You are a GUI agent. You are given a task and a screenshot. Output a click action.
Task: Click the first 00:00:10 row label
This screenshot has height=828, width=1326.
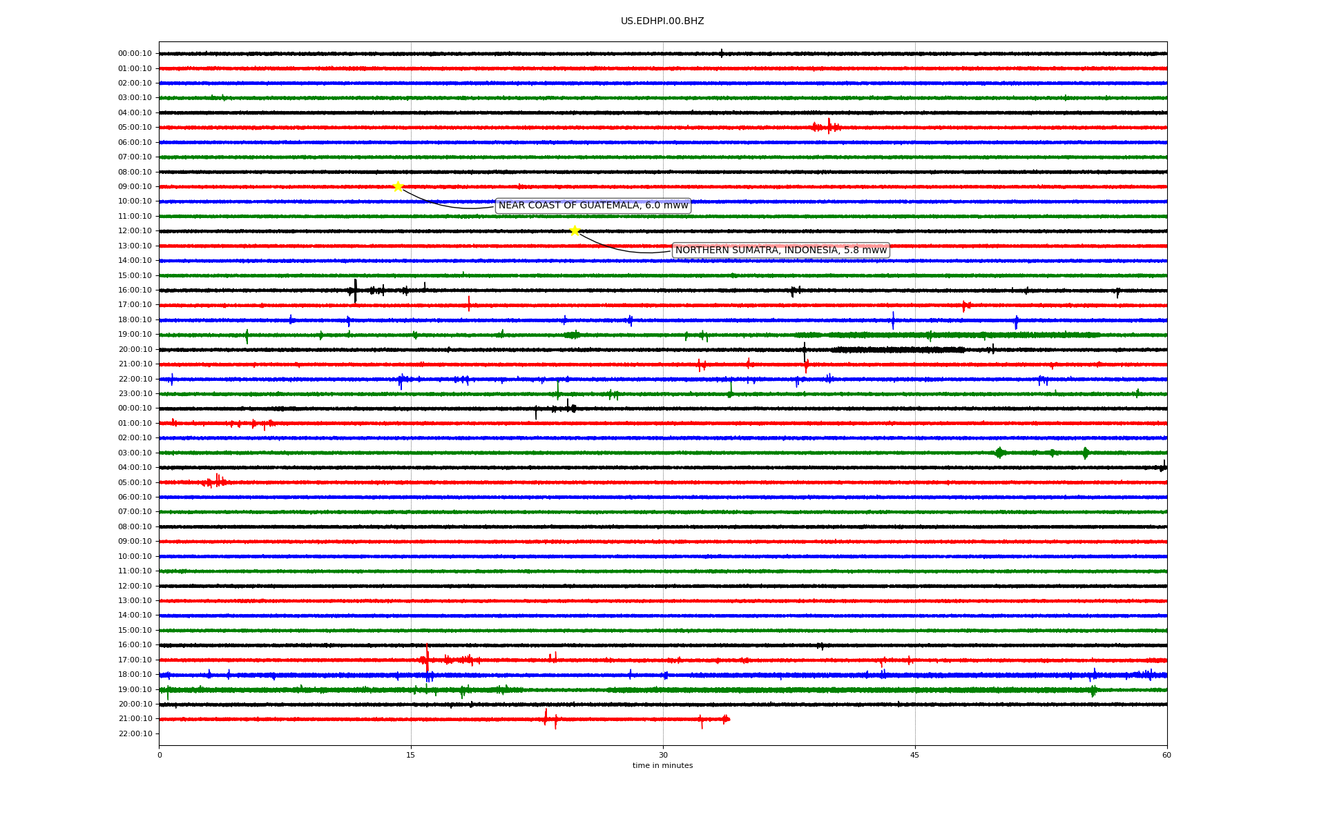pyautogui.click(x=135, y=54)
